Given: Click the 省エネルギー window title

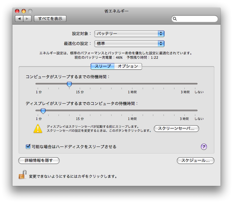Looking at the screenshot, I should pos(117,11).
